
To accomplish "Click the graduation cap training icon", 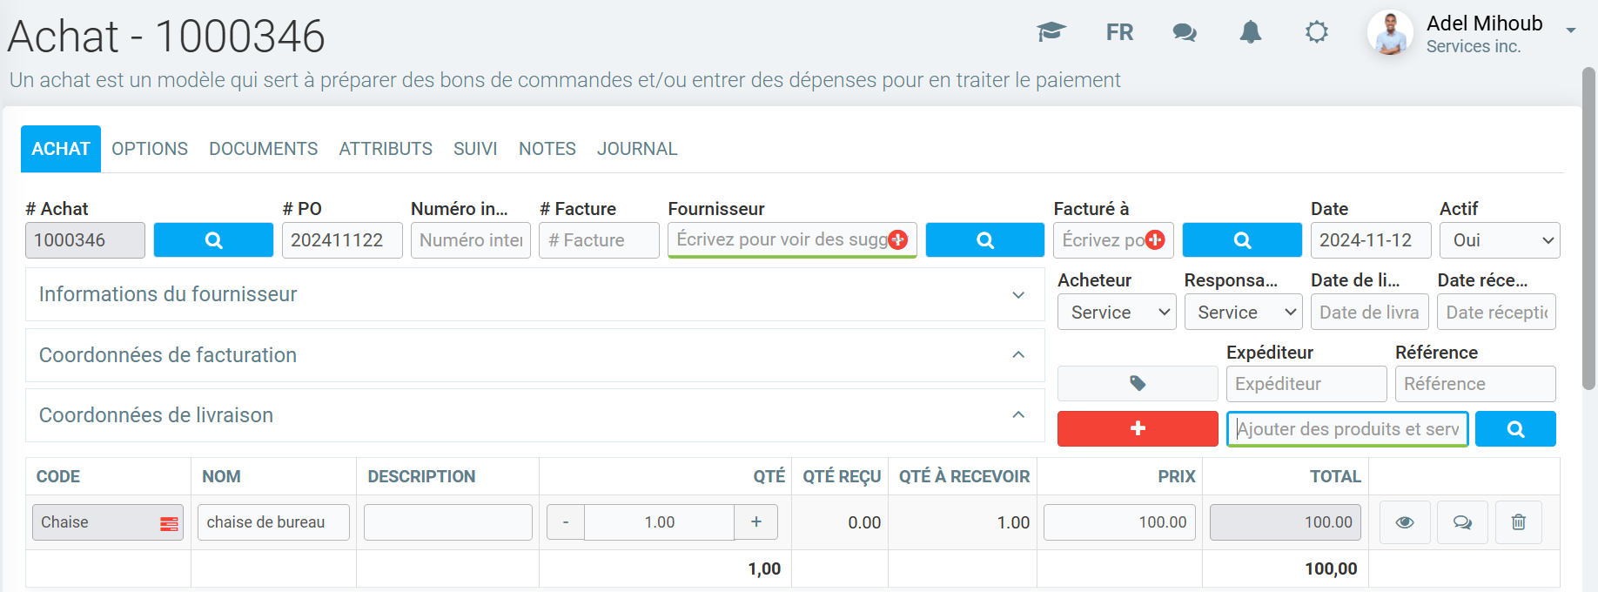I will 1051,32.
